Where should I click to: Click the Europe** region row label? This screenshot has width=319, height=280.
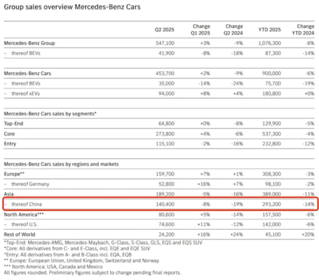coord(14,174)
